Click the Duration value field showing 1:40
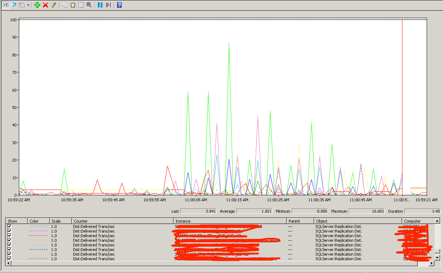This screenshot has height=273, width=443. click(x=422, y=211)
